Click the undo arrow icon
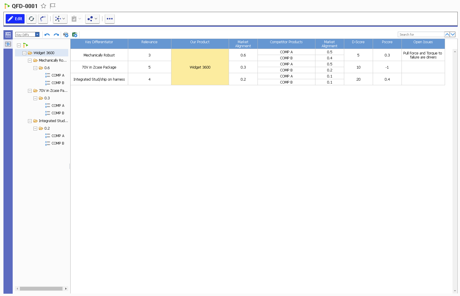This screenshot has width=460, height=296. pos(47,35)
